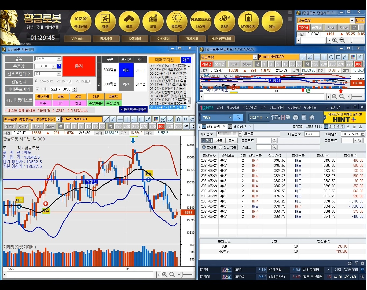Toggle 옵션 filter button

pos(232,141)
